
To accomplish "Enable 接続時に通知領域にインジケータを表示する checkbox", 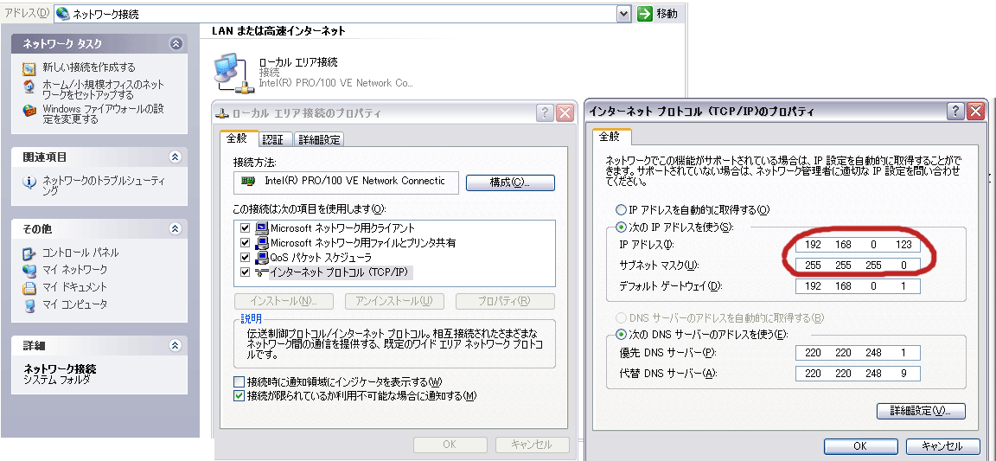I will coord(239,382).
